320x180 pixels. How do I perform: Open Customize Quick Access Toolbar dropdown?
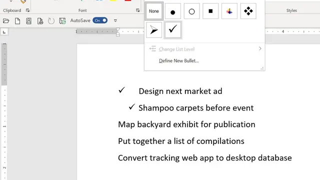click(x=115, y=20)
